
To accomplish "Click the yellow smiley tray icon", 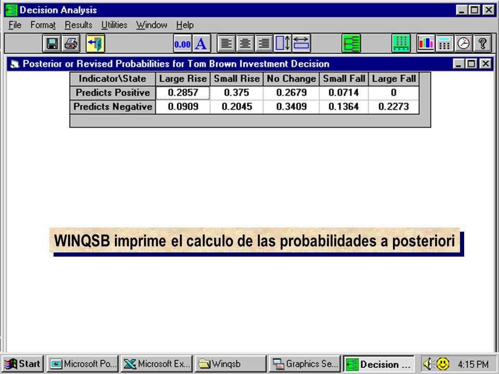I will point(443,364).
